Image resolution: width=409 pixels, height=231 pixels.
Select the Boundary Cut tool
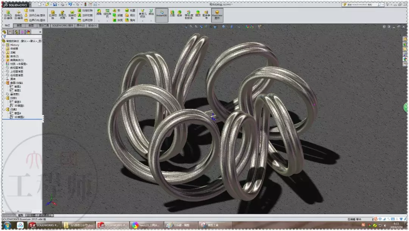(85, 20)
